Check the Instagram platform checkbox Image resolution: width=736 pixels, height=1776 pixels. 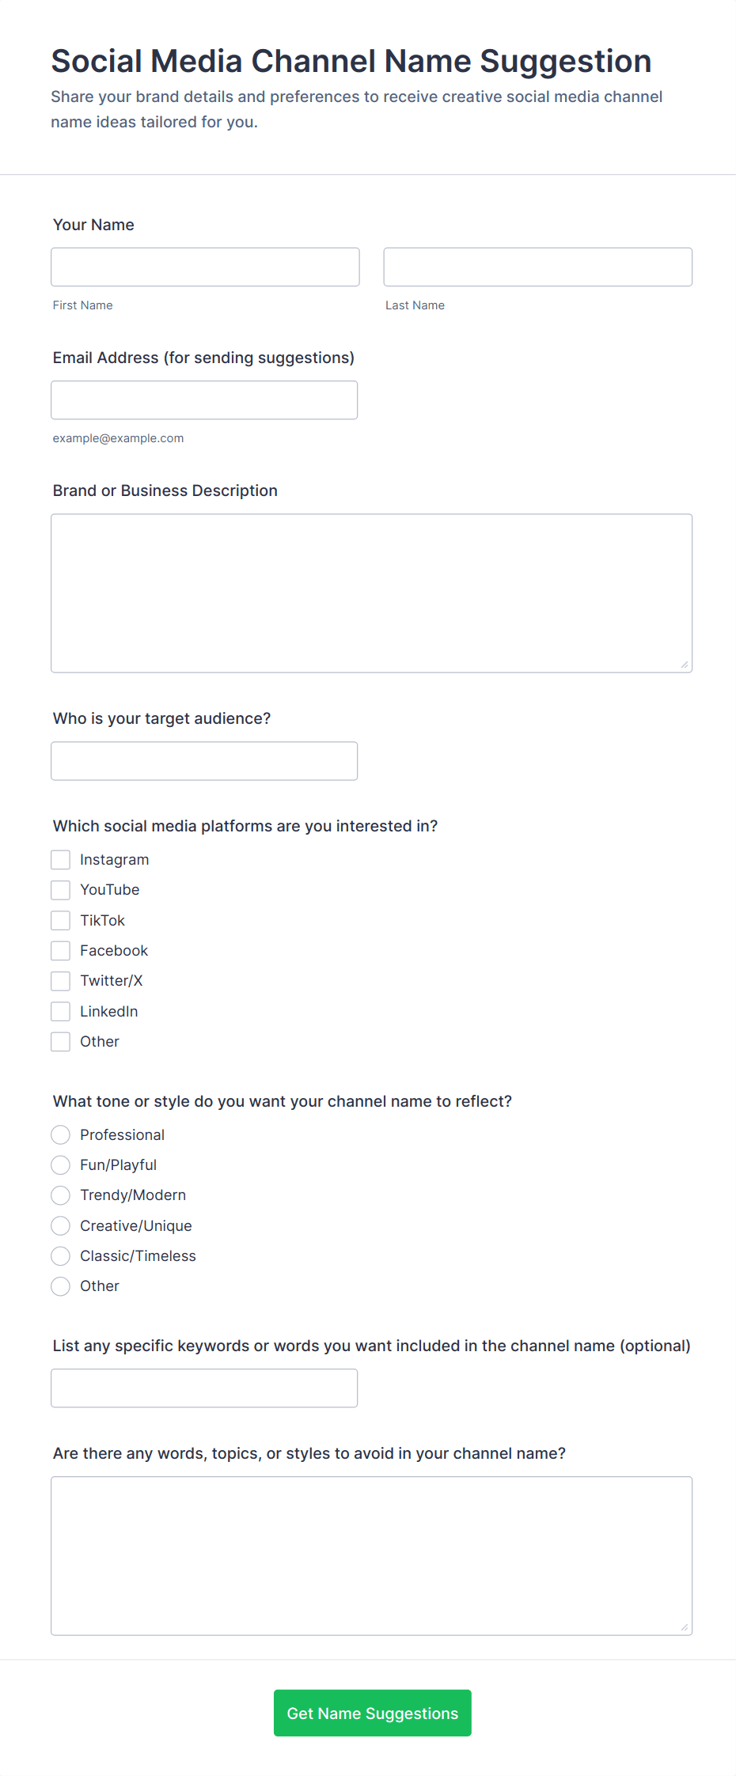pos(60,859)
